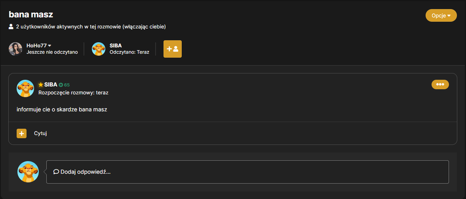Click the conversation title 'bana masz'

click(31, 14)
